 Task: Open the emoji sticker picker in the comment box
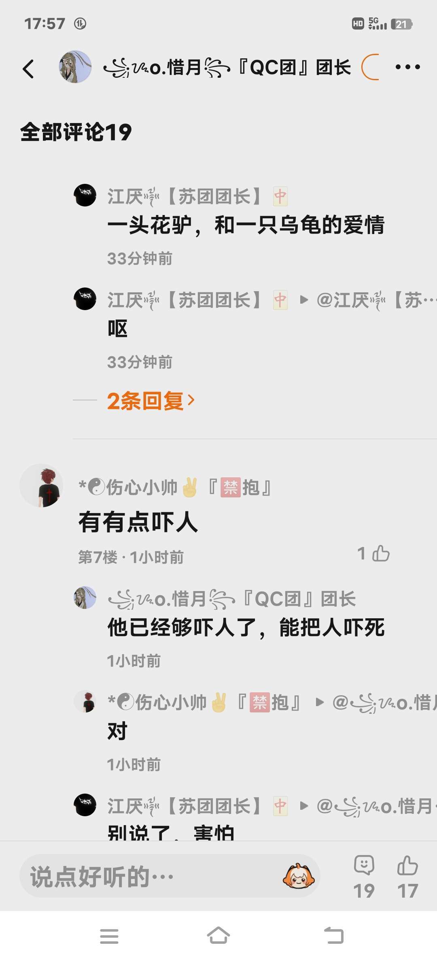pos(299,876)
